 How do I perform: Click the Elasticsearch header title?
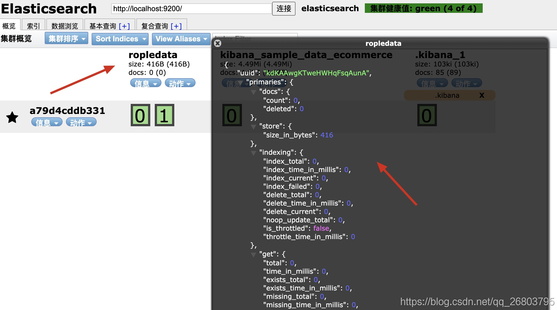(x=49, y=9)
